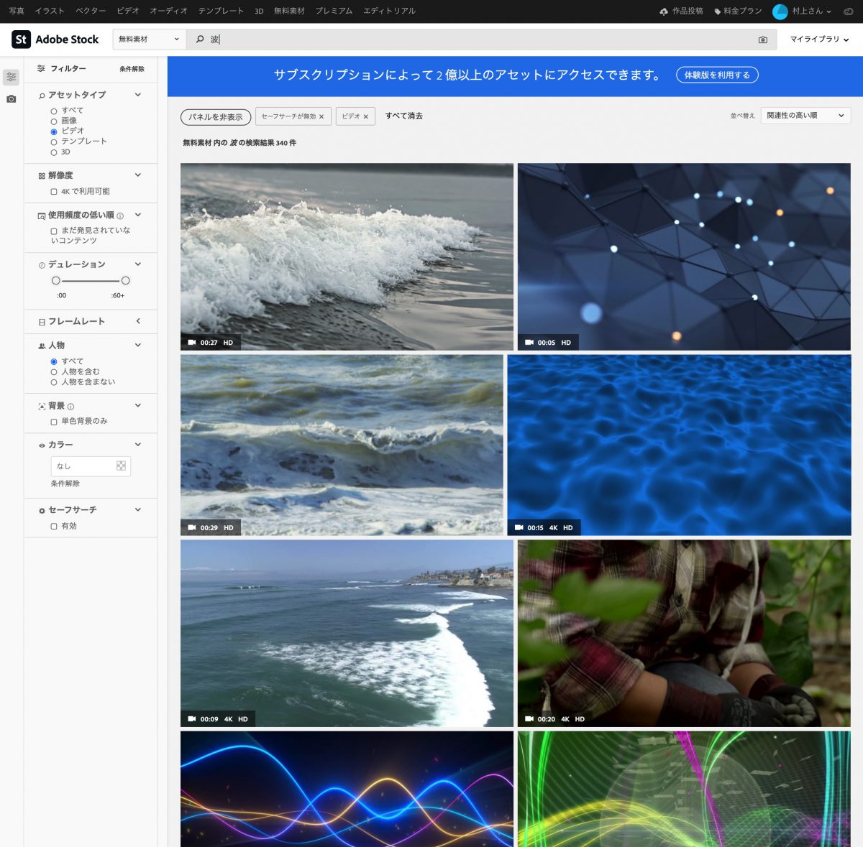This screenshot has width=863, height=847.
Task: Click the filter sliders icon in left rail
Action: (x=11, y=77)
